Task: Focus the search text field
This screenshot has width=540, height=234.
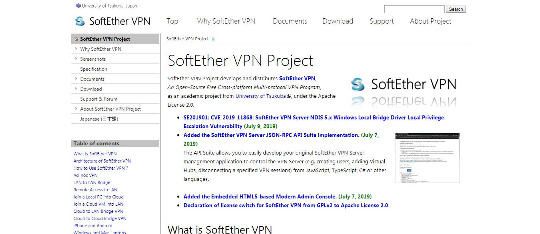Action: pyautogui.click(x=414, y=9)
